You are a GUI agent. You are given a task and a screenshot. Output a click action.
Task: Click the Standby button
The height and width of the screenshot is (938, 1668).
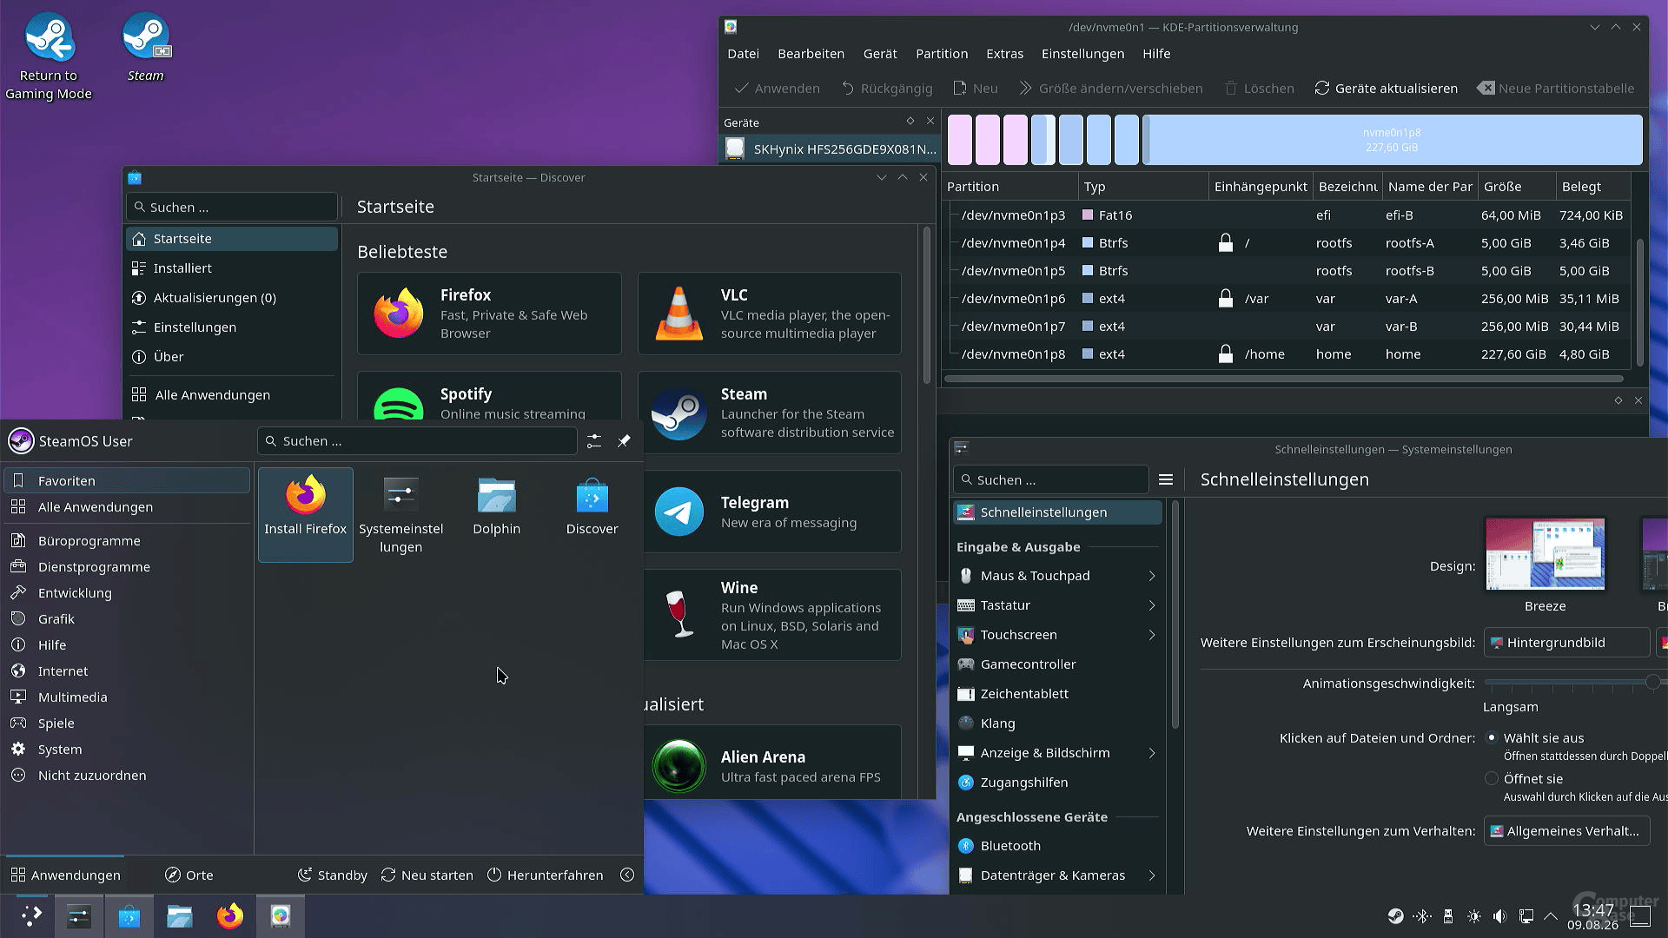[x=333, y=875]
